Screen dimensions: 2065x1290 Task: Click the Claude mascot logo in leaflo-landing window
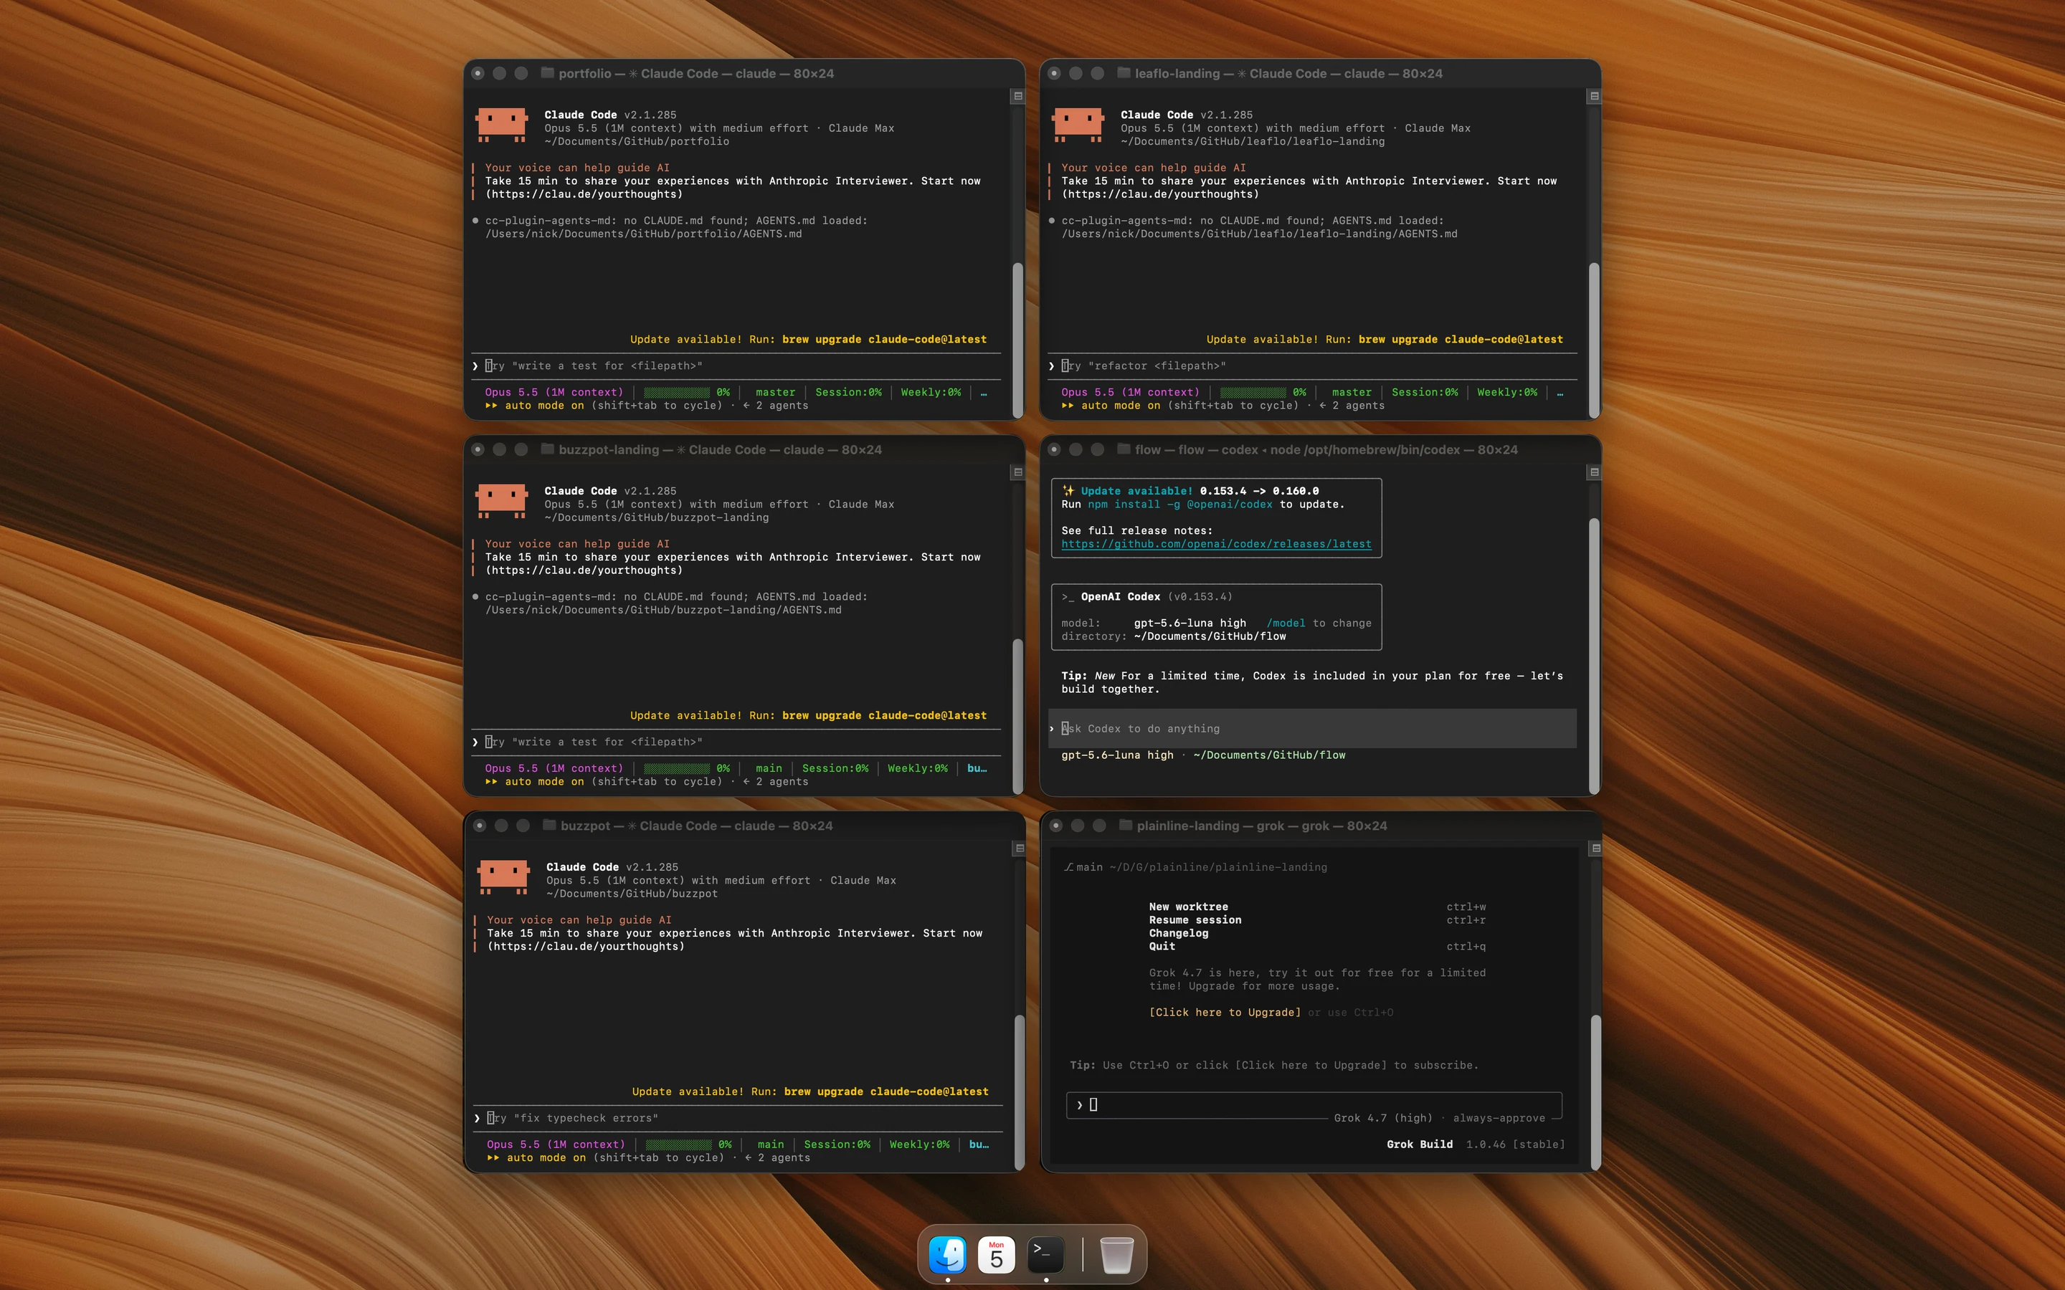[1077, 125]
